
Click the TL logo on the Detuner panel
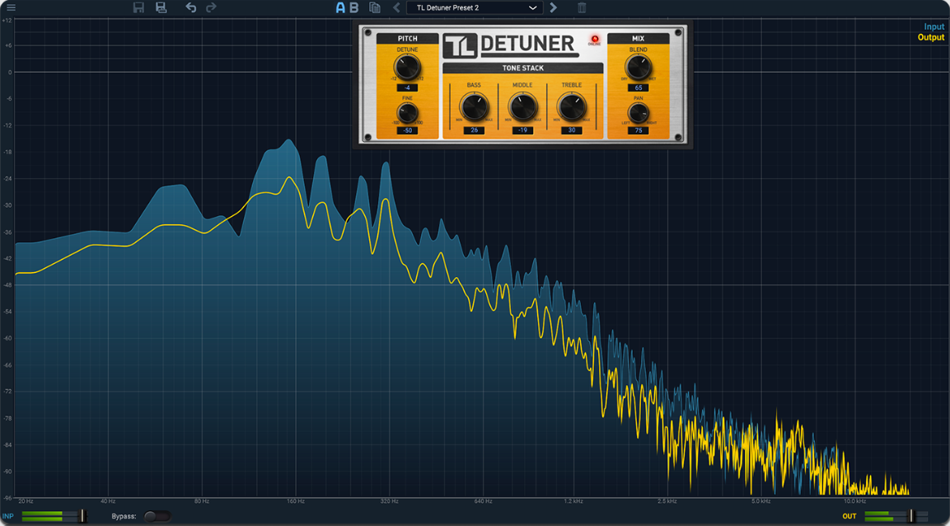[x=459, y=45]
